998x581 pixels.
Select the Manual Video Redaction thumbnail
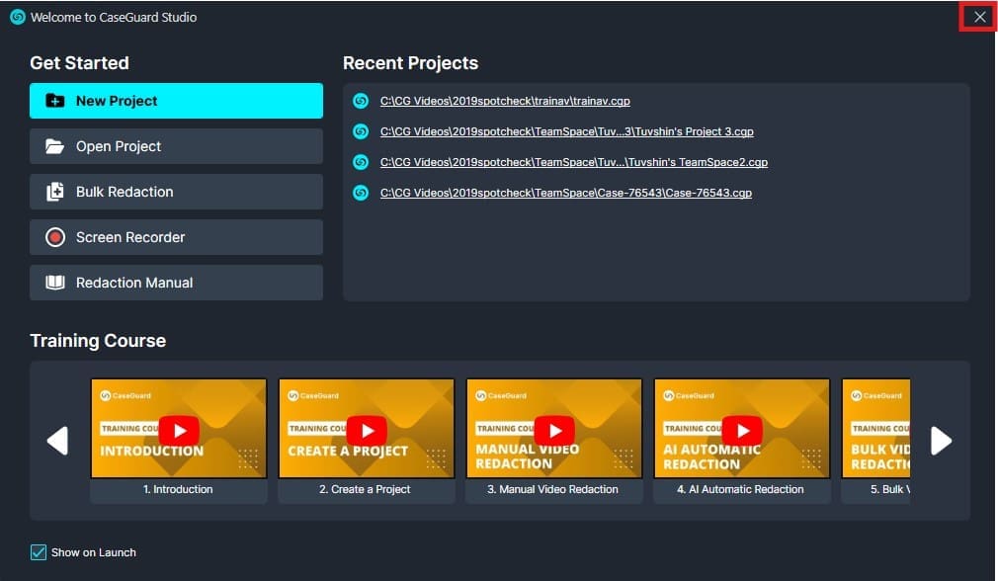[554, 430]
